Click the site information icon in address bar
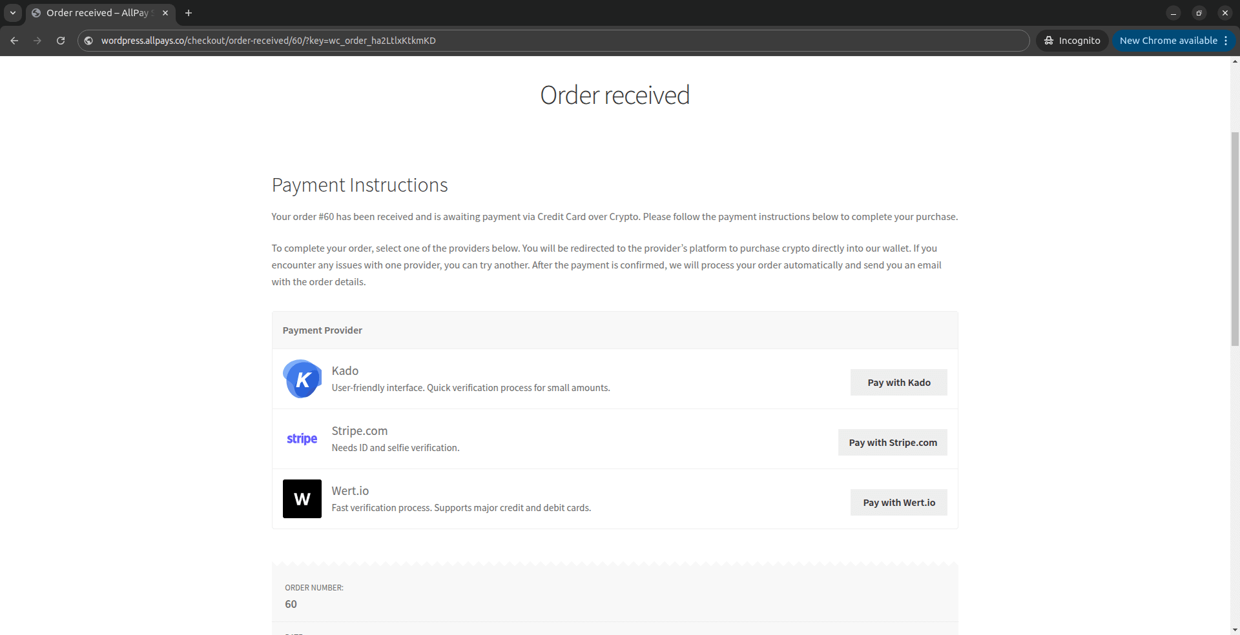Viewport: 1240px width, 635px height. (x=88, y=41)
